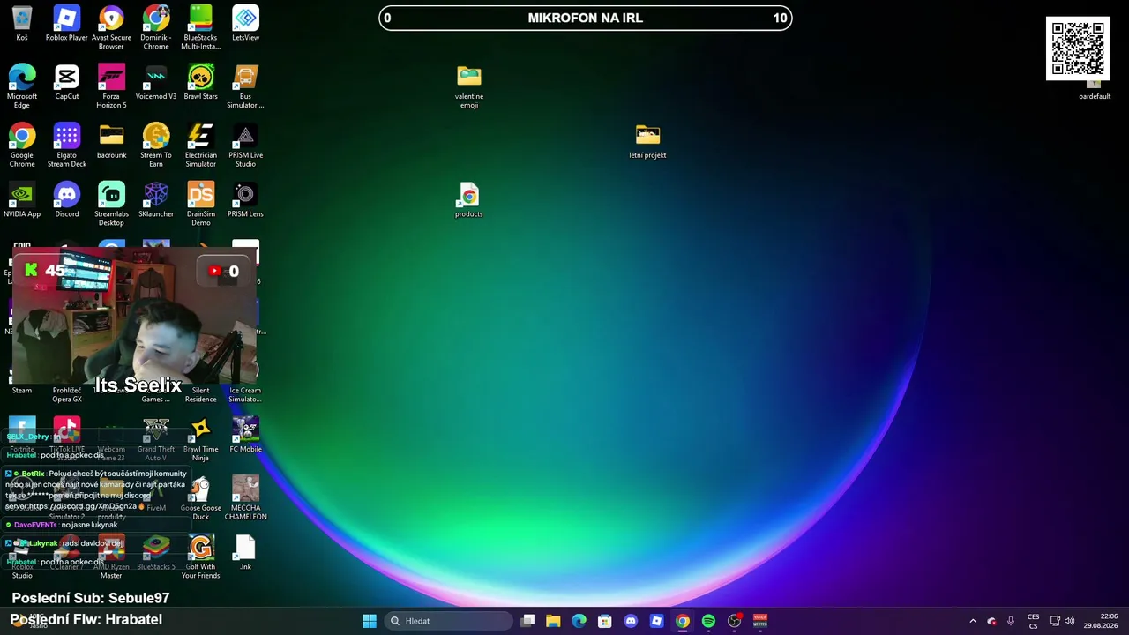Image resolution: width=1129 pixels, height=635 pixels.
Task: Open Stream To Earn desktop shortcut
Action: tap(156, 146)
